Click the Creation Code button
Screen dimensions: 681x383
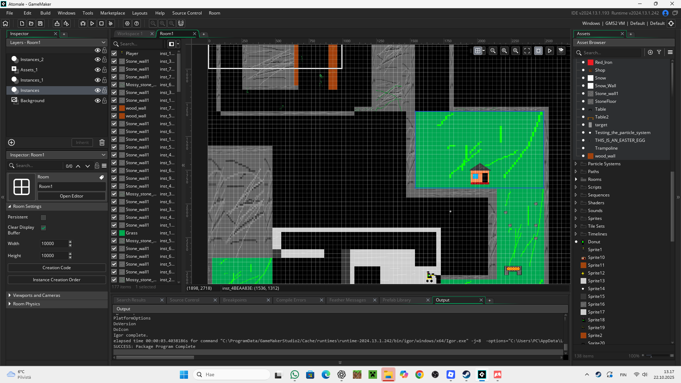pos(57,268)
